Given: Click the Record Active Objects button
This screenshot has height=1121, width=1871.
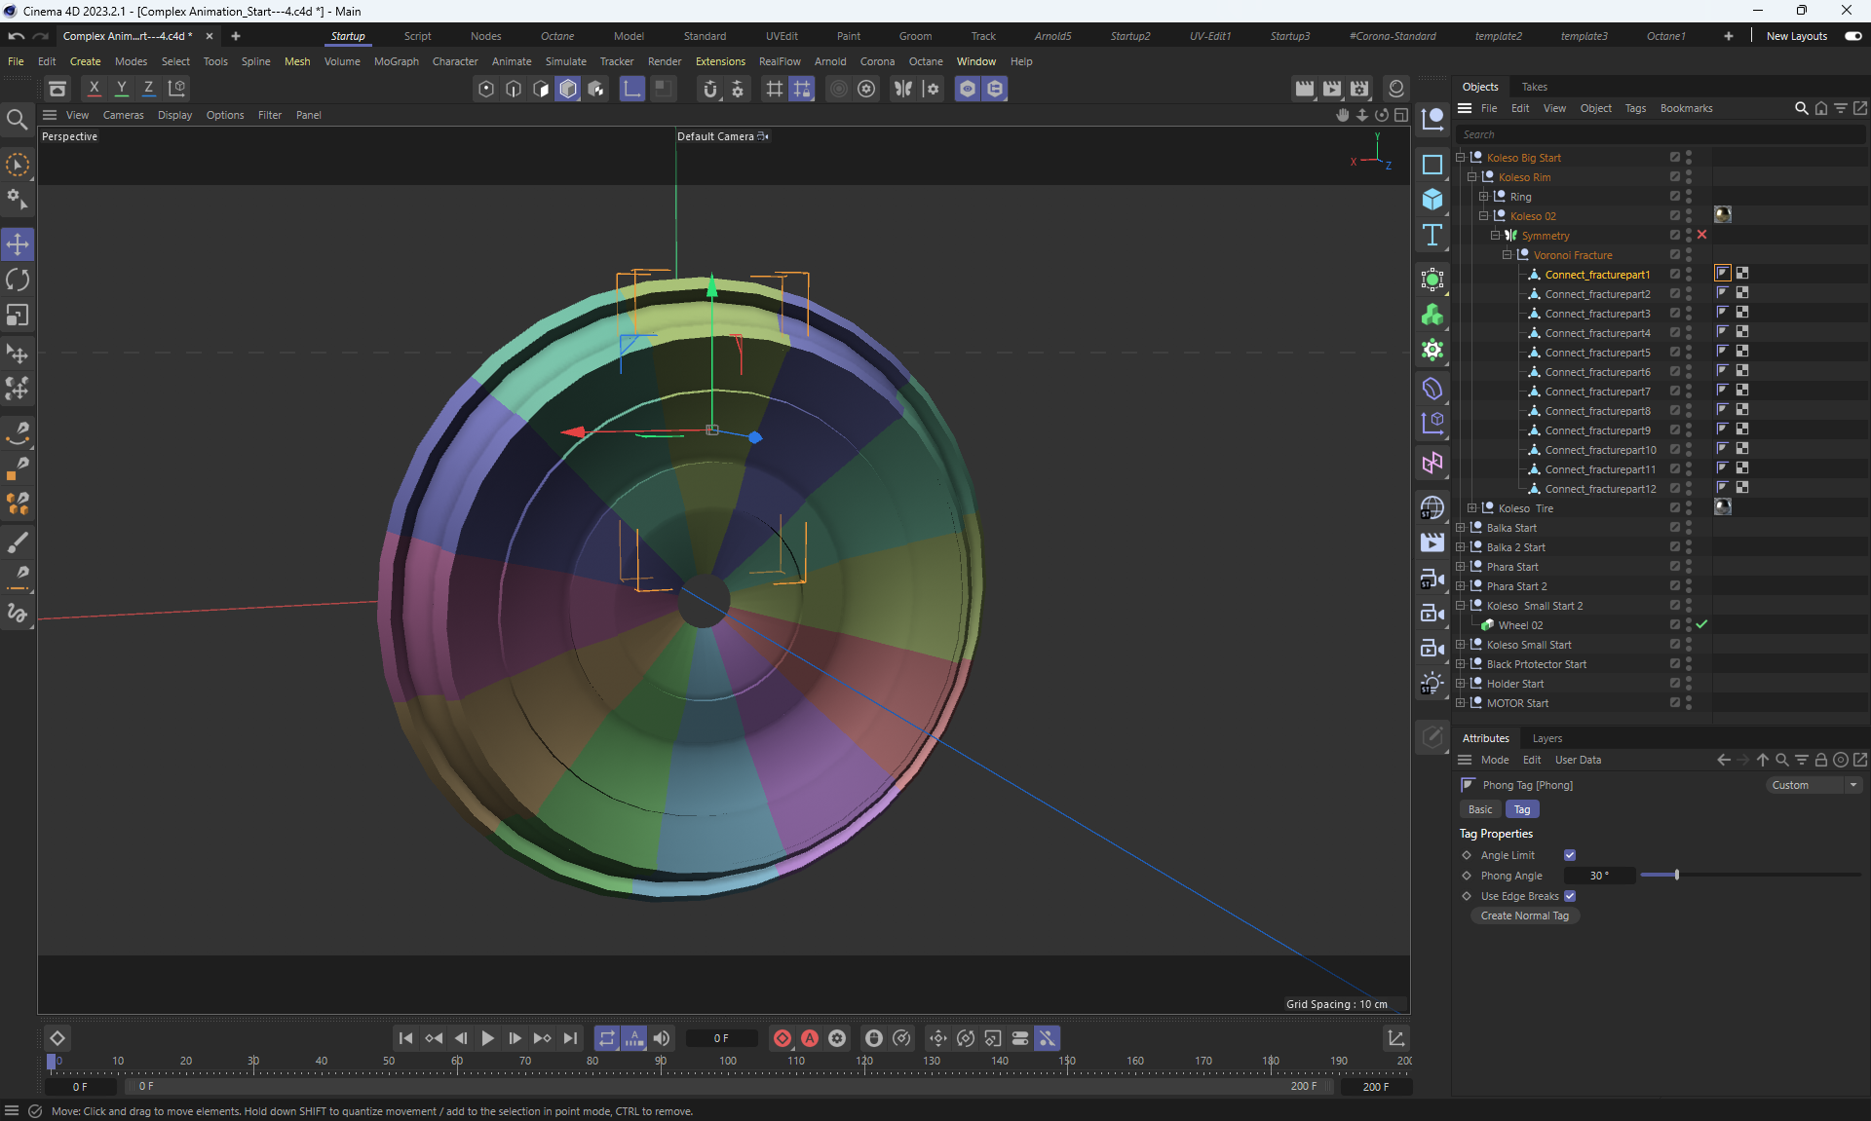Looking at the screenshot, I should 782,1038.
